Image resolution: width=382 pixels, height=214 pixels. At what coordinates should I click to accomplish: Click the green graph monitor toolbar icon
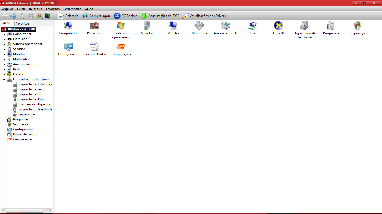point(48,16)
